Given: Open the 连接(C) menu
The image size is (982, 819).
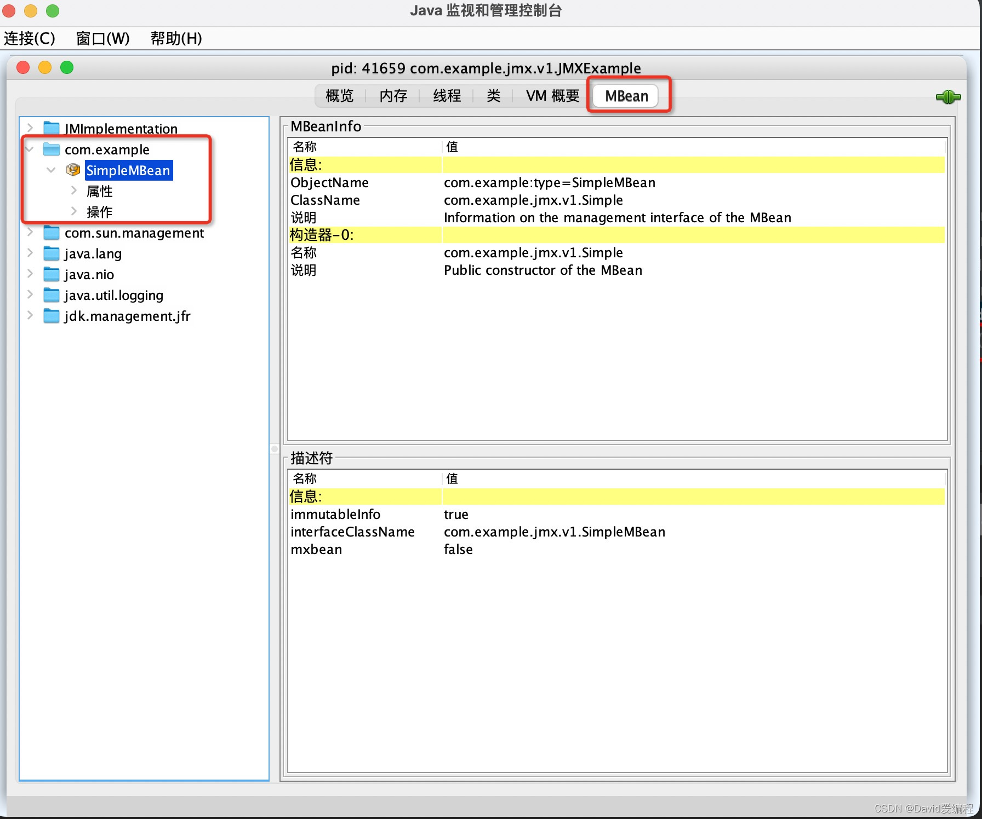Looking at the screenshot, I should coord(30,38).
